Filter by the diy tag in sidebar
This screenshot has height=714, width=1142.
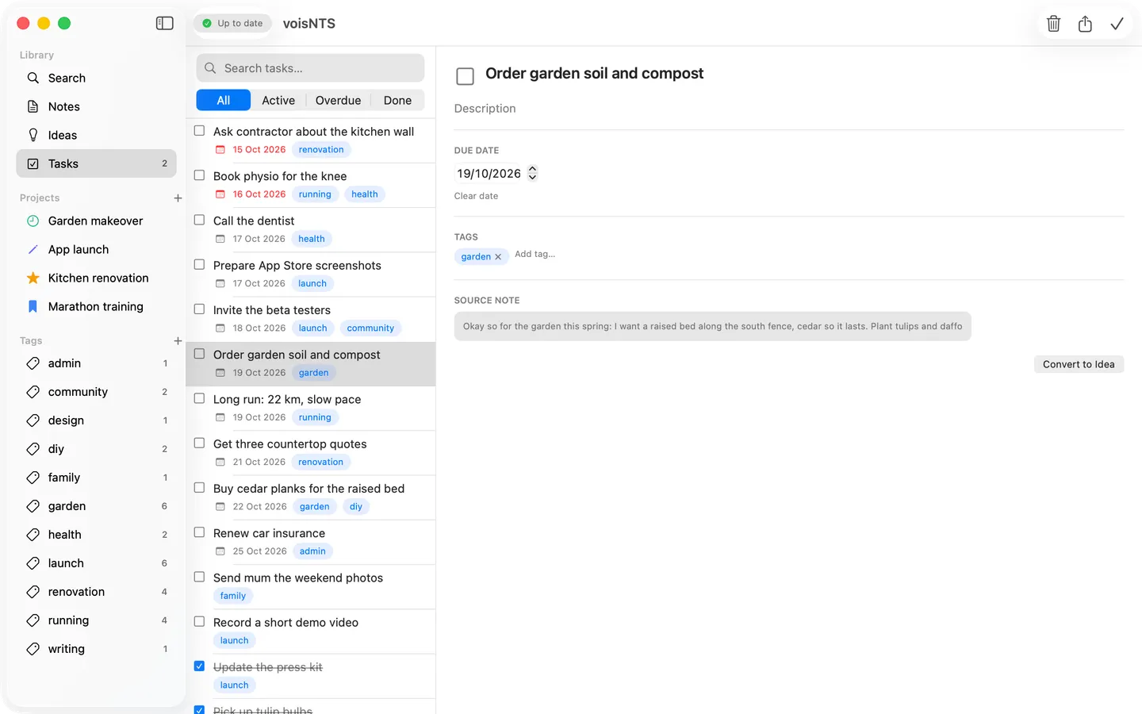pyautogui.click(x=96, y=449)
